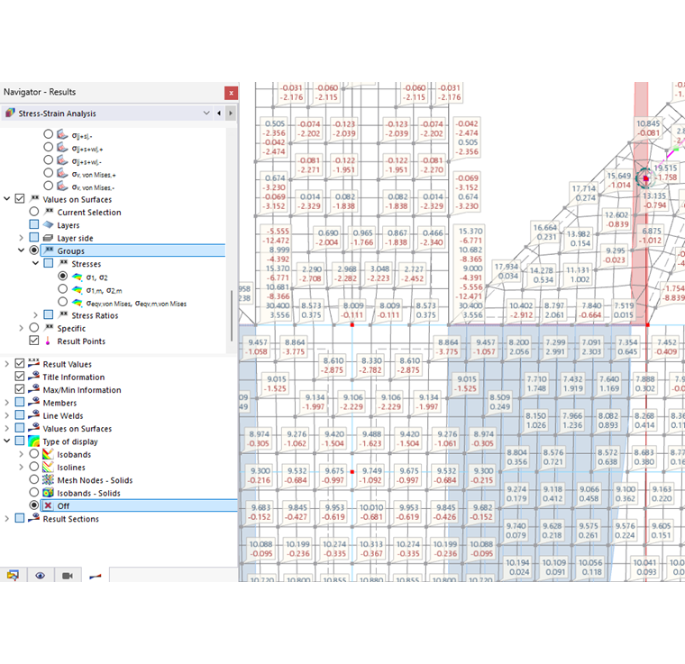
Task: Enable the lower Values on Surfaces checkbox
Action: tap(20, 428)
